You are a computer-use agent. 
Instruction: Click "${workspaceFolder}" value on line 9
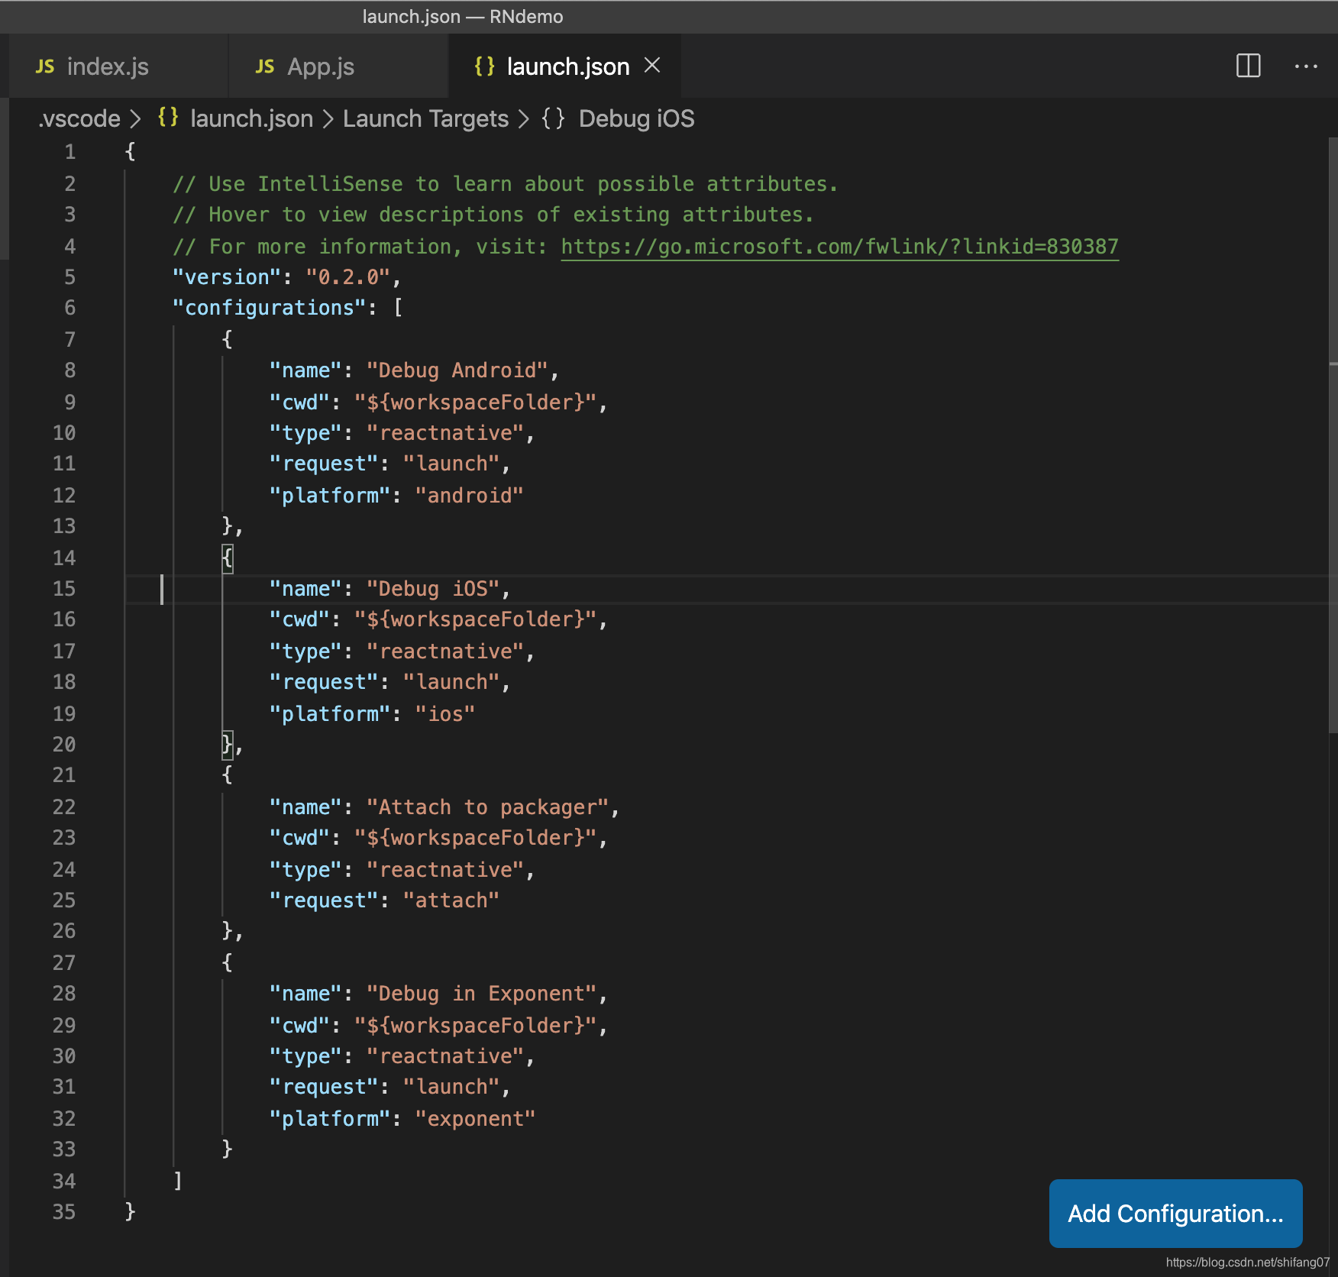tap(475, 402)
